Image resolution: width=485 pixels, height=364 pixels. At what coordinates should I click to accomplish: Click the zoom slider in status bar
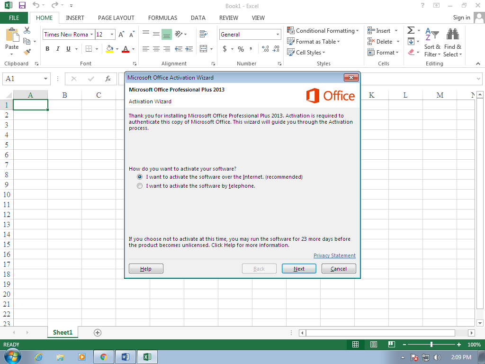click(431, 345)
